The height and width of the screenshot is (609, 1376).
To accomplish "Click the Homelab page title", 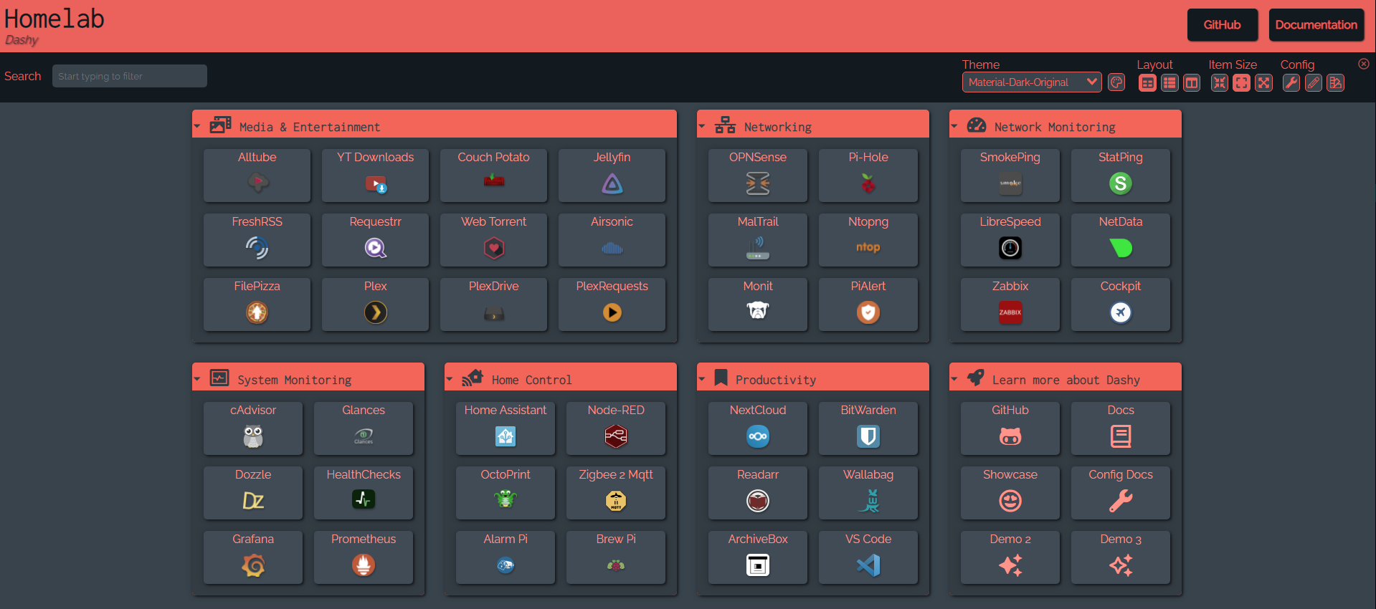I will [54, 19].
